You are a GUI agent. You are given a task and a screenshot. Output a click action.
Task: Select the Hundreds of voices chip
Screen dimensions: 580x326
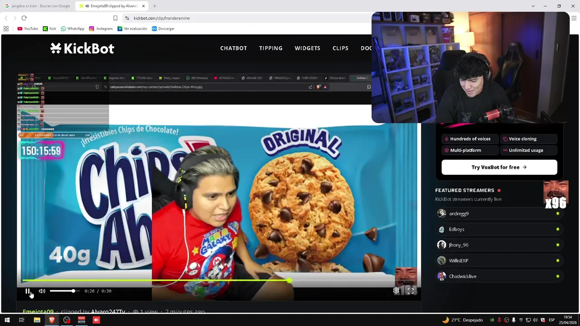470,139
